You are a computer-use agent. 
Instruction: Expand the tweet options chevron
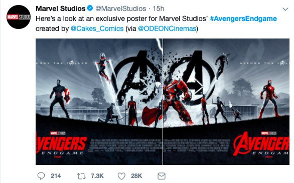[x=285, y=9]
